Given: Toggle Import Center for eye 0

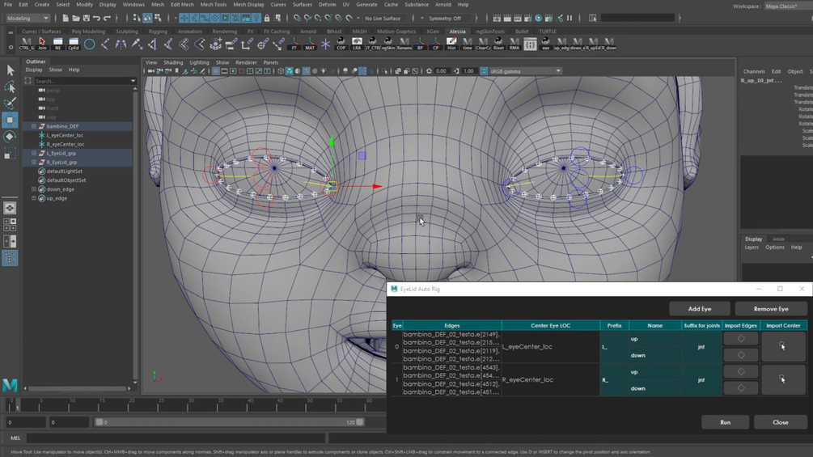Looking at the screenshot, I should [x=782, y=346].
